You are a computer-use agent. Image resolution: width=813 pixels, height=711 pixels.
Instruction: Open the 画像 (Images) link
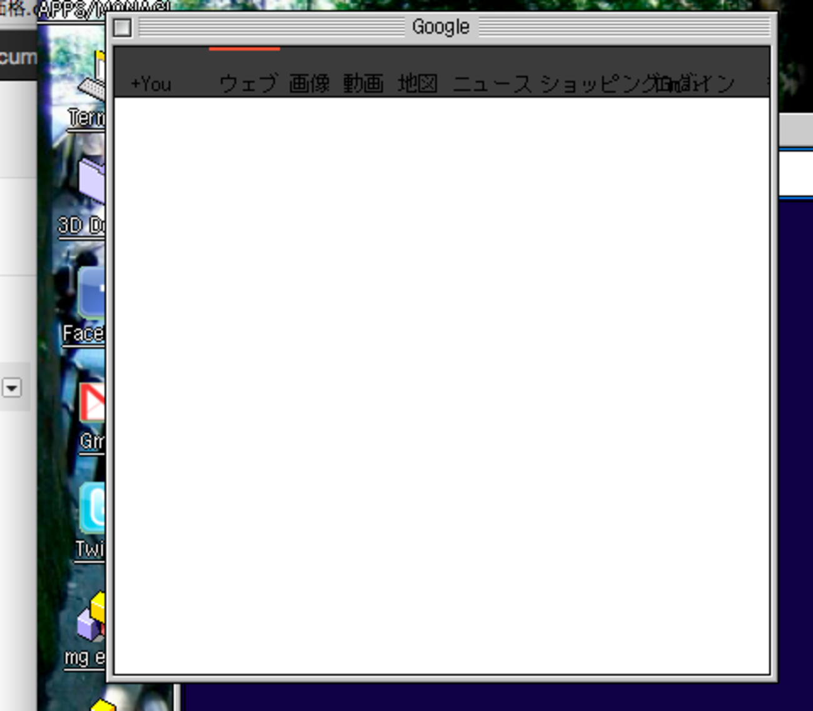(310, 84)
